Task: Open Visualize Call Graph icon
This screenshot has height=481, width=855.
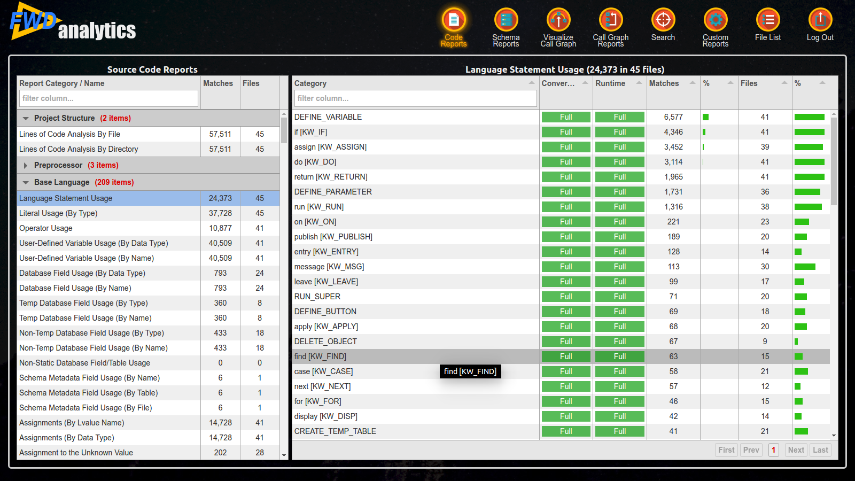Action: point(558,20)
